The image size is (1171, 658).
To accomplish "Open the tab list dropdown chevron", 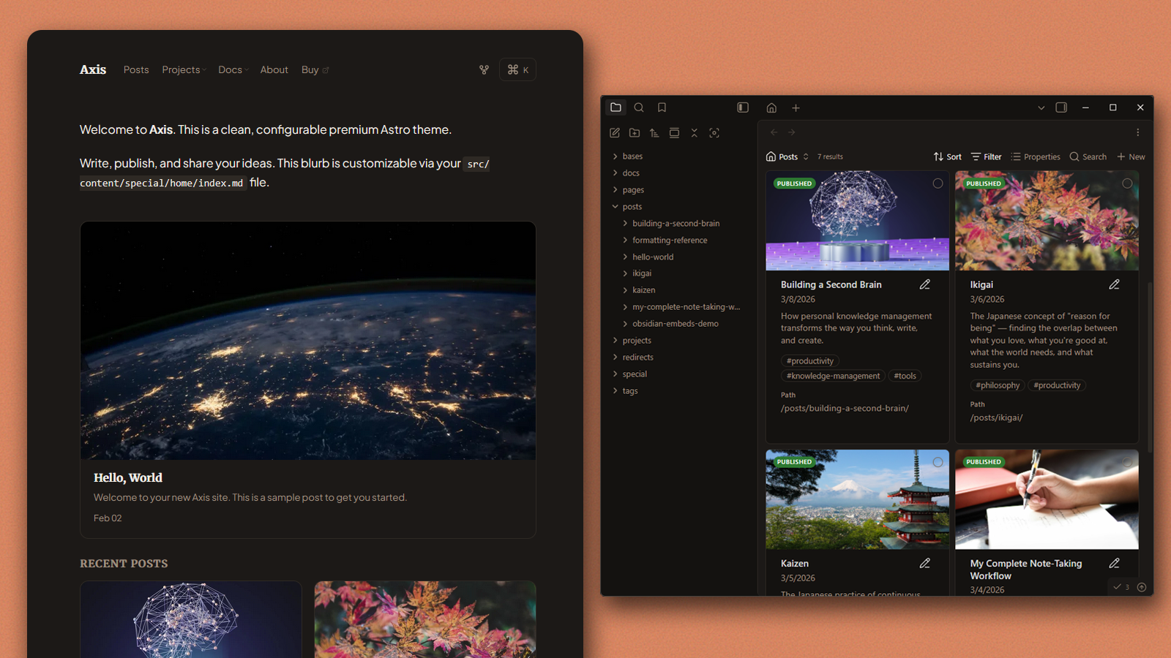I will [x=1041, y=107].
